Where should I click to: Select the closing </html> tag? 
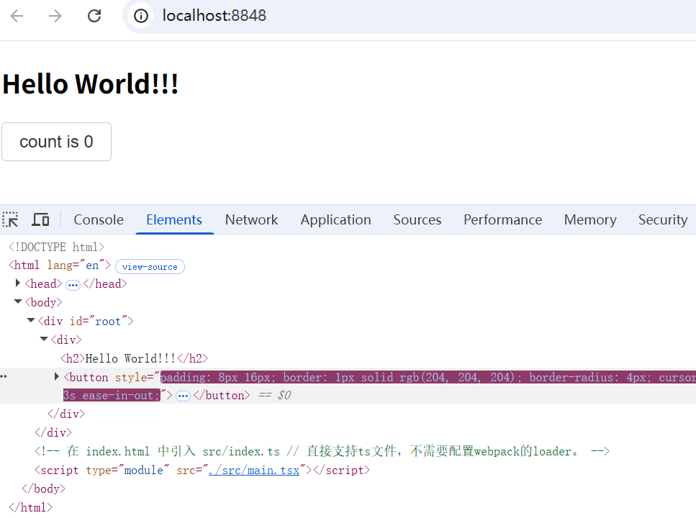click(x=30, y=507)
